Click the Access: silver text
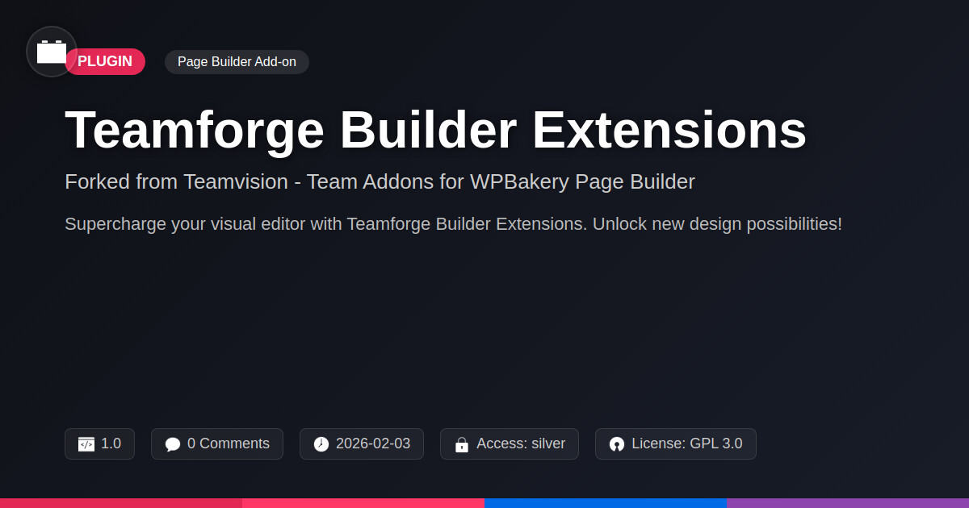969x508 pixels. coord(521,443)
